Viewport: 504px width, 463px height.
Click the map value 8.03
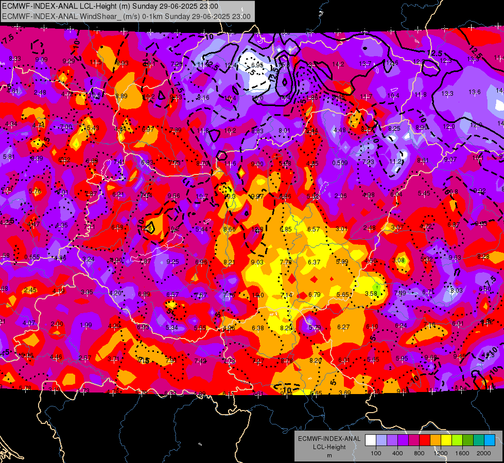tap(456, 291)
